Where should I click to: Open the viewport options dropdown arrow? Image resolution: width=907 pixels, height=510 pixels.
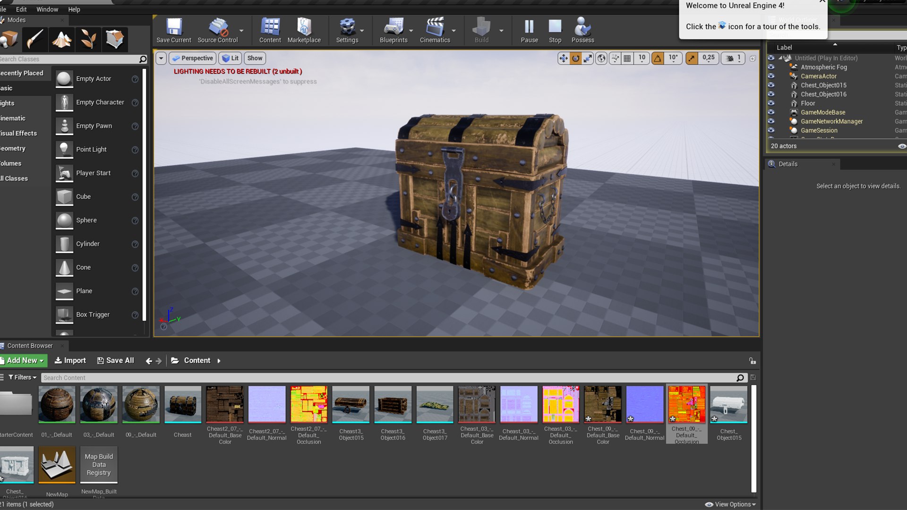(x=161, y=58)
